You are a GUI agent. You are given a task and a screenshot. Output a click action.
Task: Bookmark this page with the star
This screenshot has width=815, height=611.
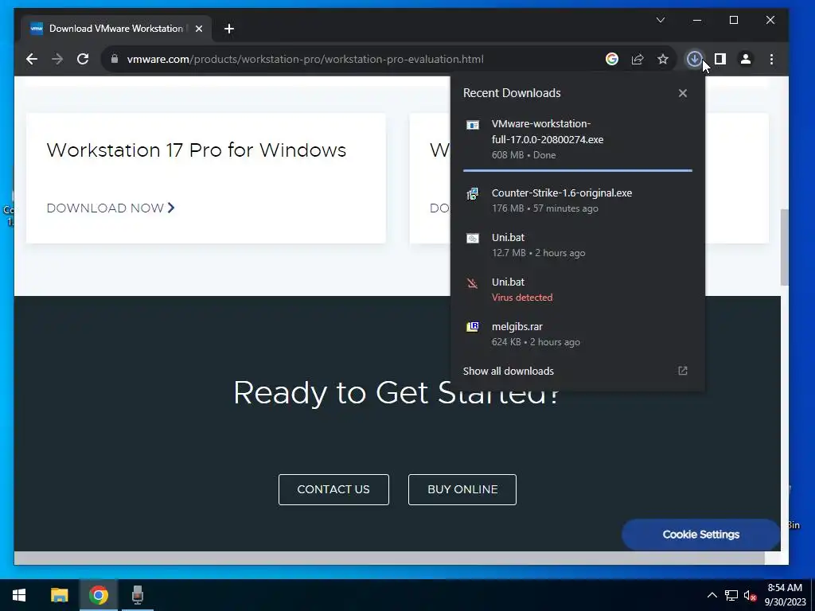(663, 59)
